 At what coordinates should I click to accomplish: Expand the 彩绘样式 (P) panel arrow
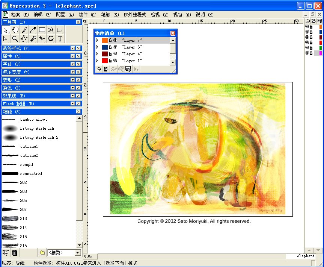(72, 48)
